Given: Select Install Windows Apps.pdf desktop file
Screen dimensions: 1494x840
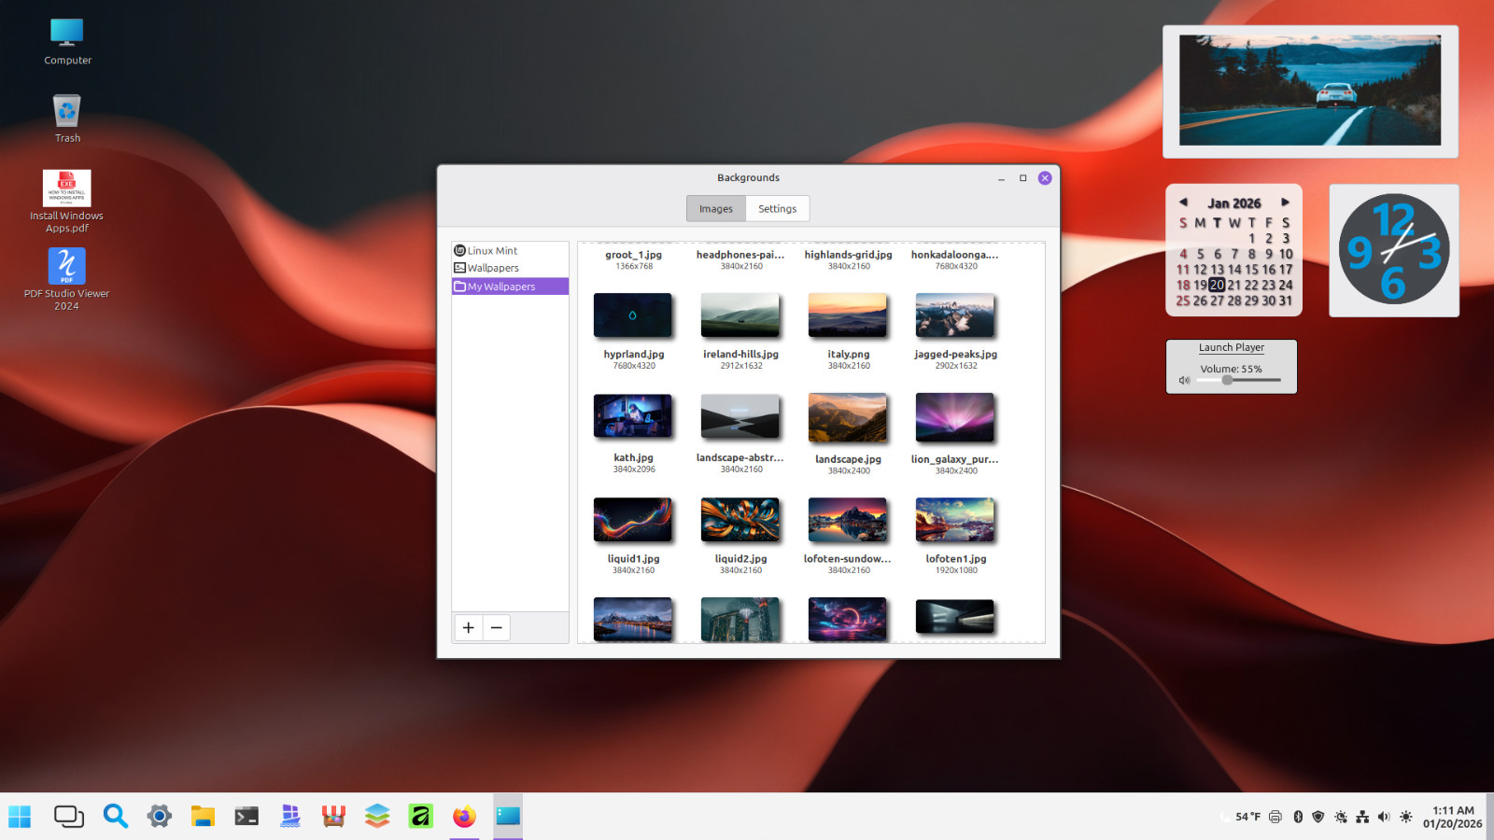Looking at the screenshot, I should 67,201.
